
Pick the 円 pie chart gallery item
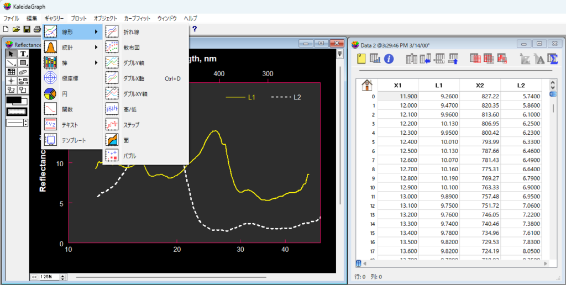64,94
